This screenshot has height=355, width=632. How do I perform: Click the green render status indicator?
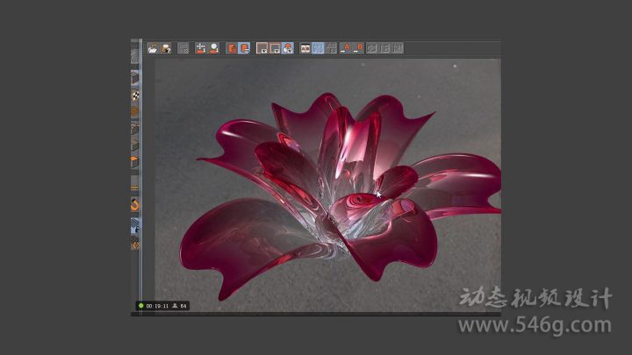tap(140, 306)
